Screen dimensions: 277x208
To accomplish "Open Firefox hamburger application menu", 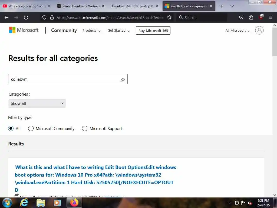I will (x=271, y=17).
